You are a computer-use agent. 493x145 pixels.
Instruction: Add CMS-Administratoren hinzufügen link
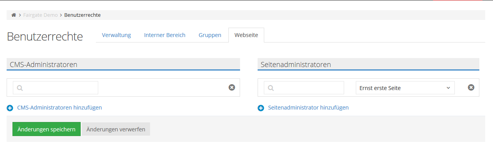tap(60, 108)
